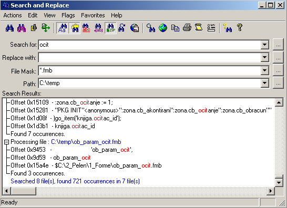Open the C:\temp\ob_param_ocit.fmb file link
Screen dimensions: 287x208
click(86, 142)
